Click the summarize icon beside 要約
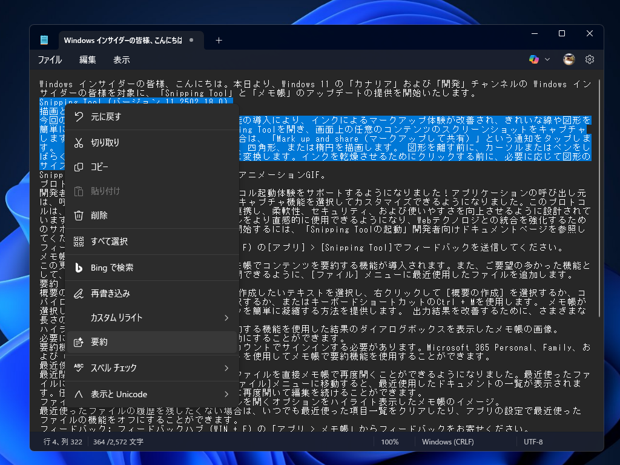Image resolution: width=620 pixels, height=465 pixels. (79, 342)
